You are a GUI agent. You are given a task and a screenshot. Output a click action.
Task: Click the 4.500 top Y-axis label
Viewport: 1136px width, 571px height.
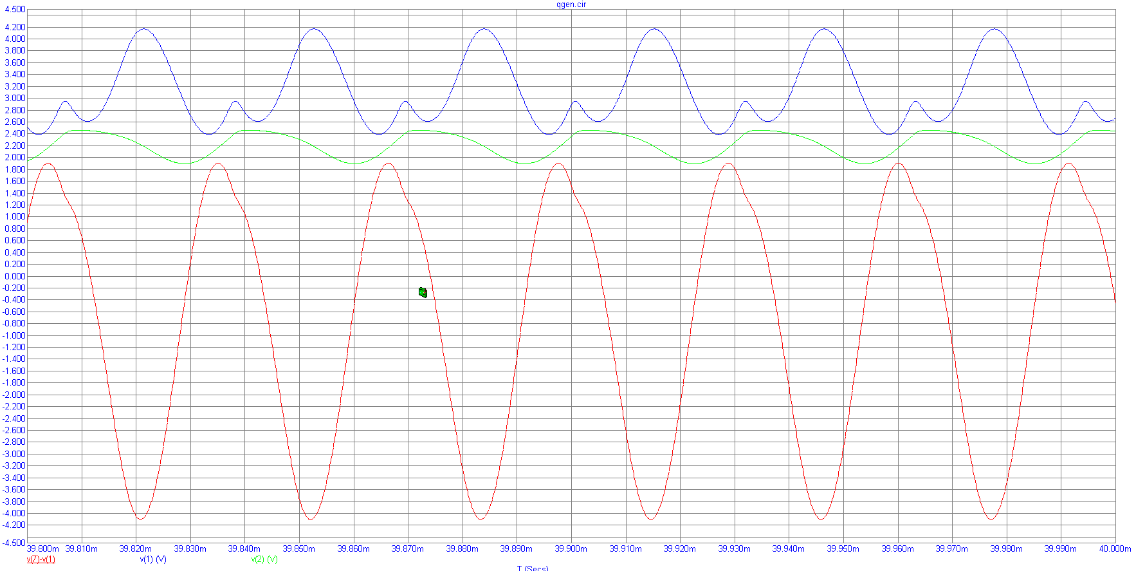tap(15, 10)
